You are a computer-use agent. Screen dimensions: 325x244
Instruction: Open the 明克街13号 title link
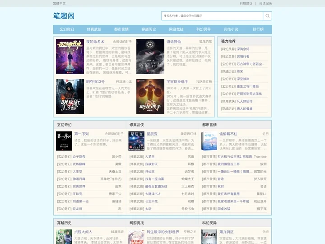click(95, 82)
